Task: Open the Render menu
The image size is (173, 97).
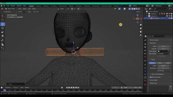Action: click(x=13, y=6)
